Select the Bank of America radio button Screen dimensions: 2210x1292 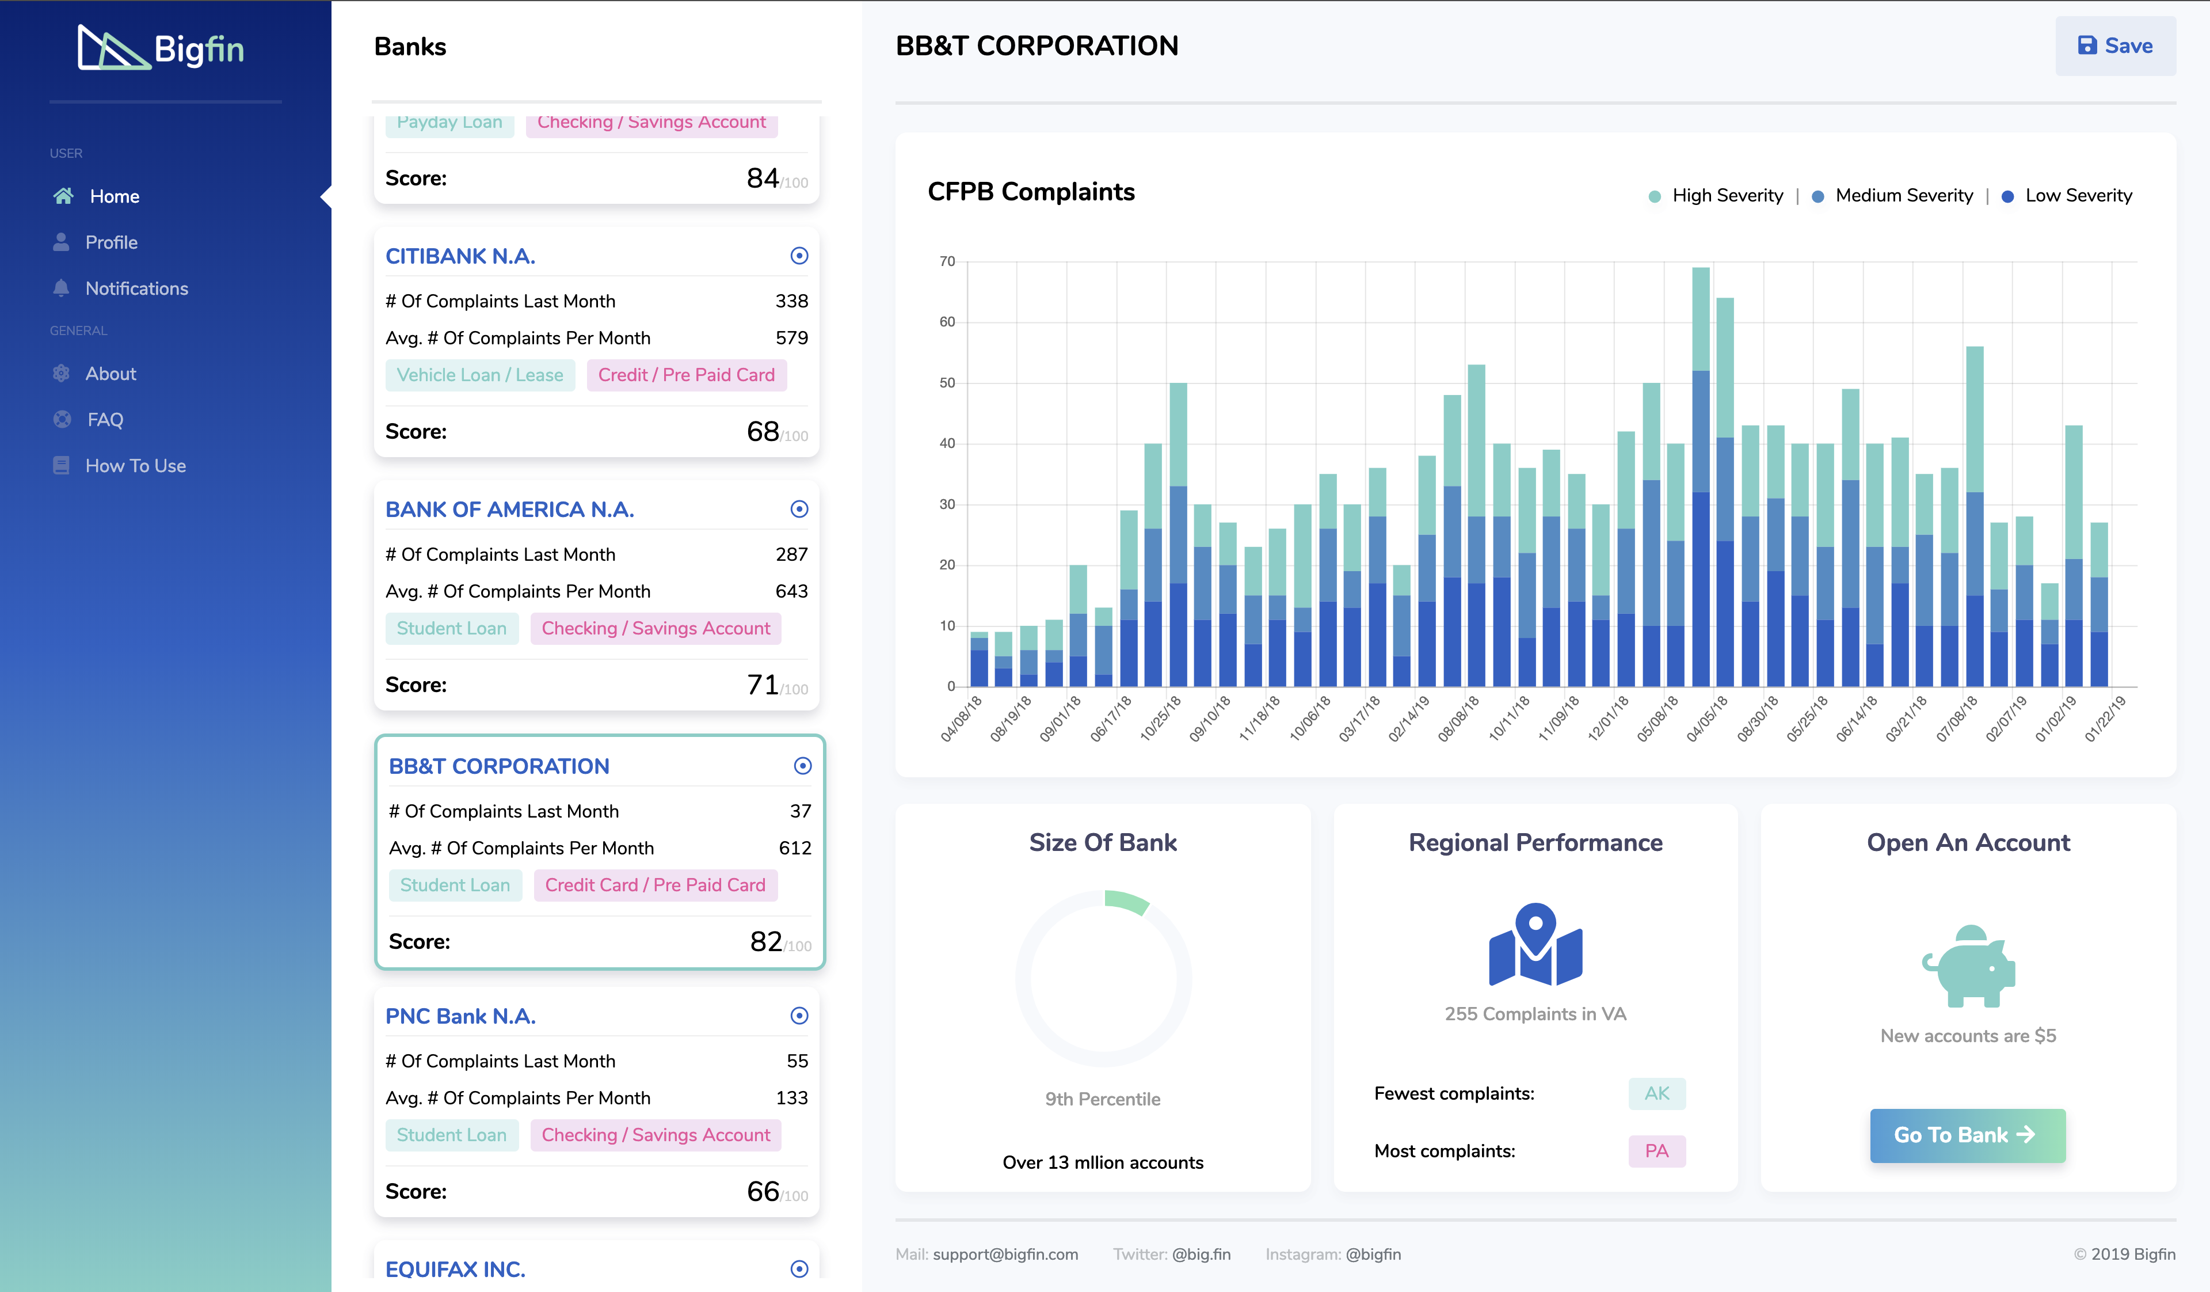799,510
